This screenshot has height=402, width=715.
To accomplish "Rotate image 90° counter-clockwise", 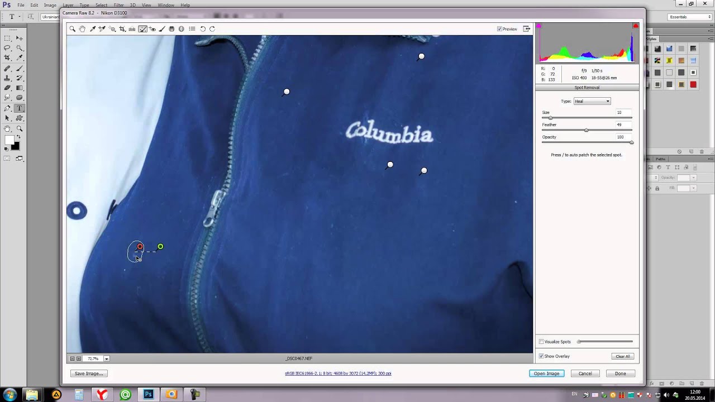I will coord(203,29).
